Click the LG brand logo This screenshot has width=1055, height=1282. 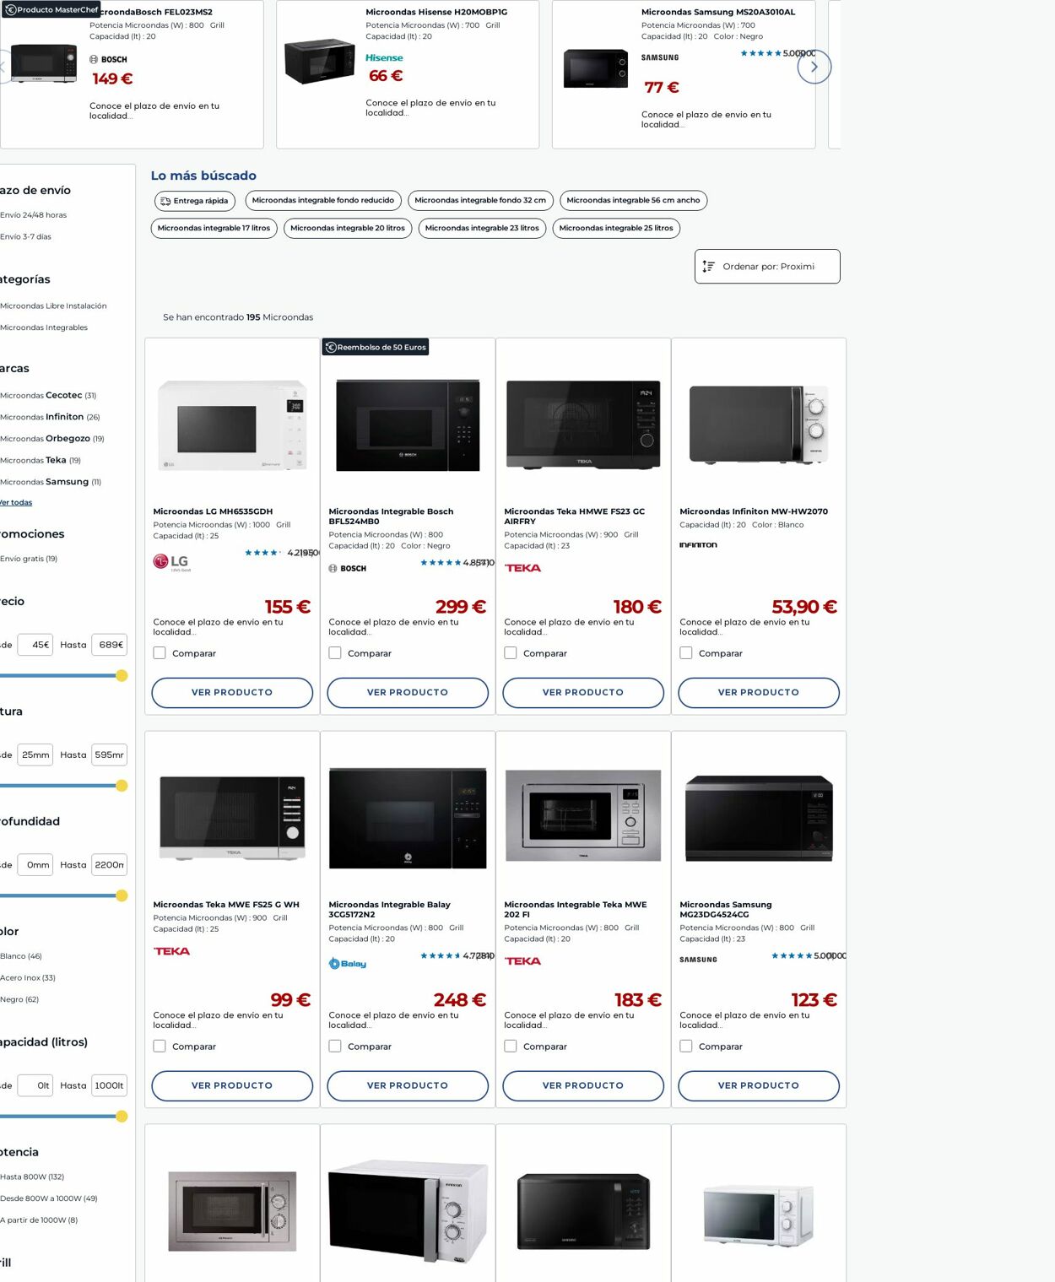(171, 562)
